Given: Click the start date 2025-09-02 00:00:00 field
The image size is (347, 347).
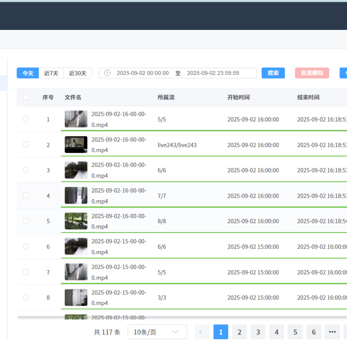Looking at the screenshot, I should (143, 73).
